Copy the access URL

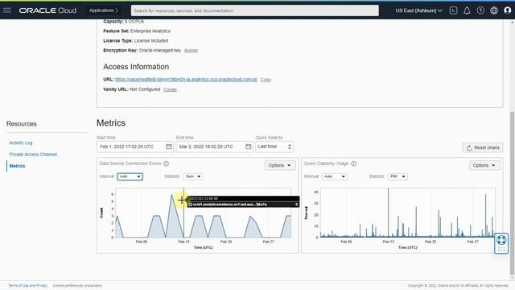pos(266,80)
